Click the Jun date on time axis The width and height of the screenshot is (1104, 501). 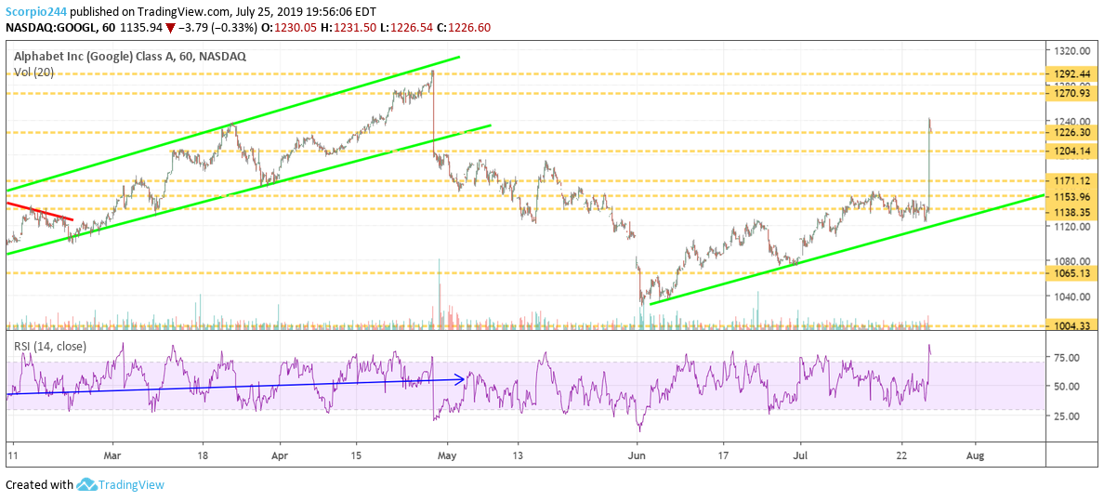(x=636, y=456)
